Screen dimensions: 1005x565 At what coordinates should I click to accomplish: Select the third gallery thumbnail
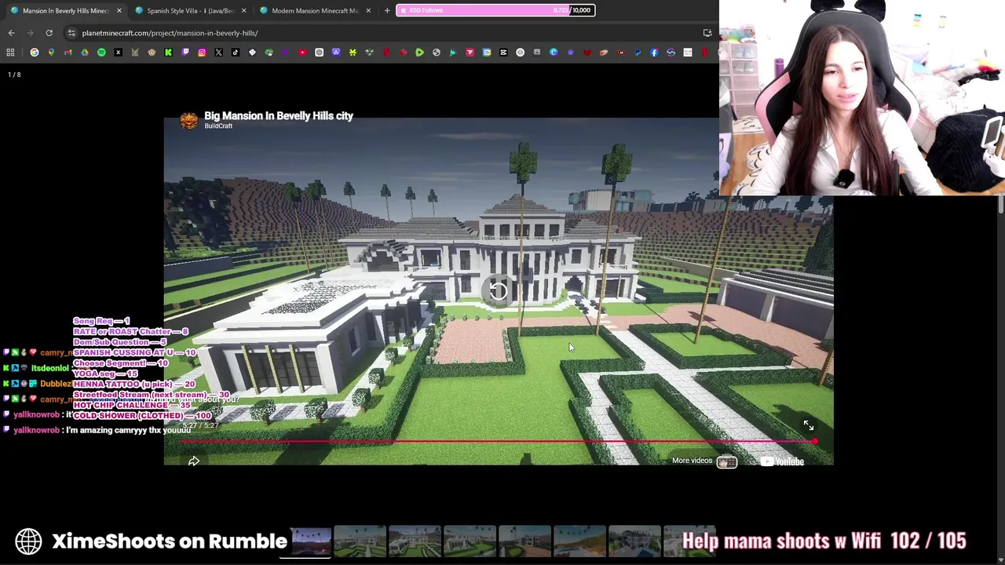[415, 541]
